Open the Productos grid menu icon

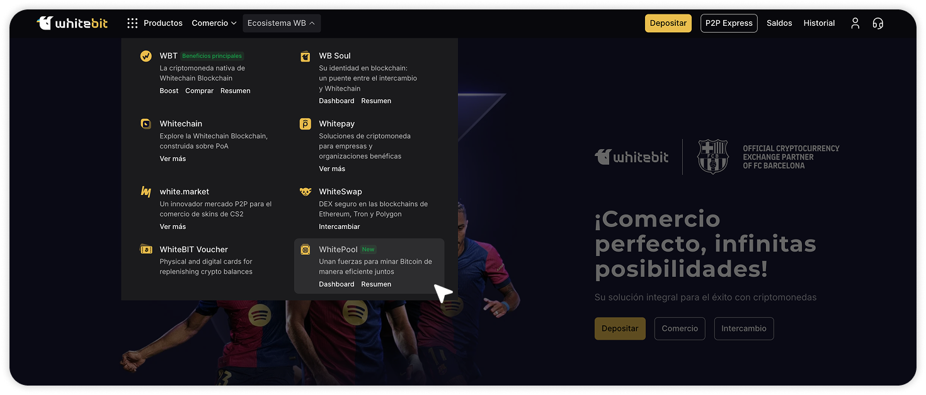(x=132, y=23)
